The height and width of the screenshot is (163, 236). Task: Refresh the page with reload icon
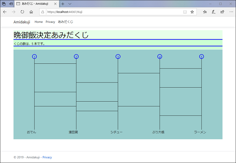22,12
